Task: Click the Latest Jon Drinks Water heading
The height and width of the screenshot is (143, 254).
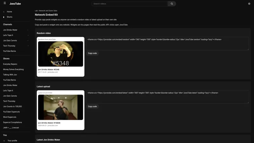Action: coord(48,140)
